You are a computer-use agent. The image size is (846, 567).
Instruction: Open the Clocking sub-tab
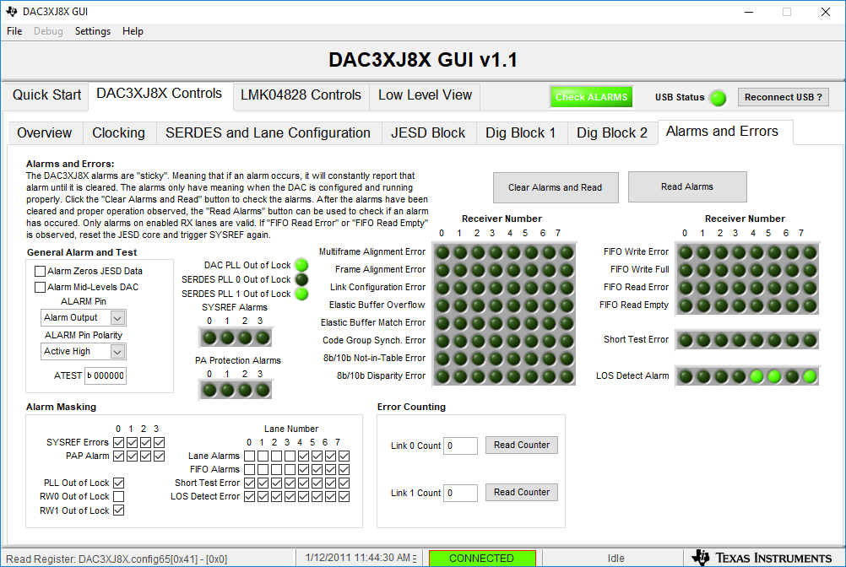[119, 133]
